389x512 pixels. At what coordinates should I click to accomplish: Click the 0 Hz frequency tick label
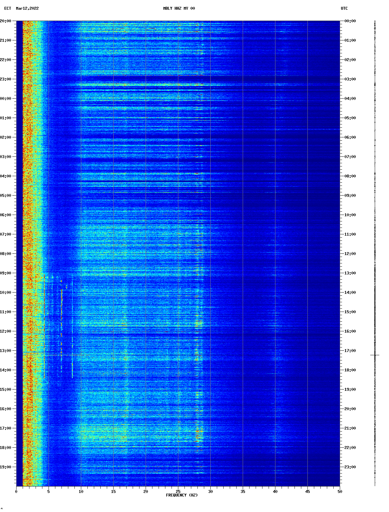[x=16, y=492]
